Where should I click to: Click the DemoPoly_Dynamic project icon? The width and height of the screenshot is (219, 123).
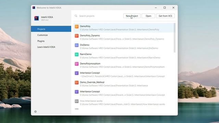pyautogui.click(x=77, y=36)
